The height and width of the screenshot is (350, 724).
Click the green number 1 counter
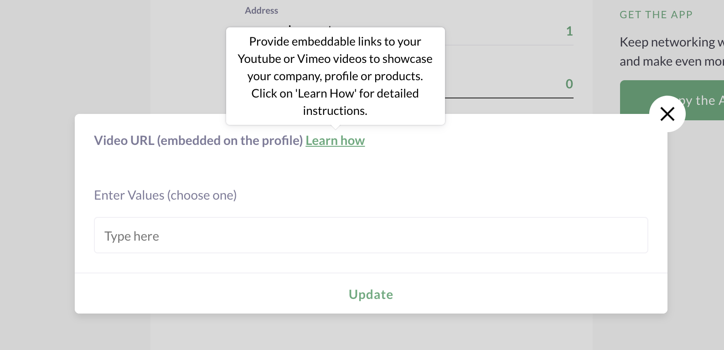pos(569,31)
